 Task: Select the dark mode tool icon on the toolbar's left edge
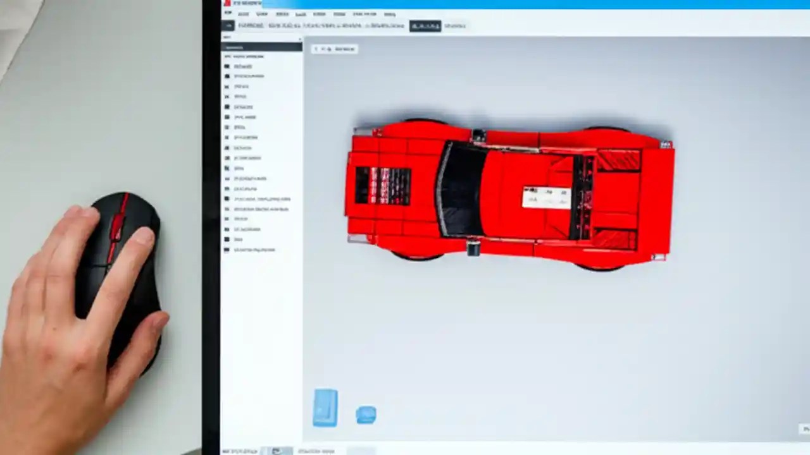[228, 25]
